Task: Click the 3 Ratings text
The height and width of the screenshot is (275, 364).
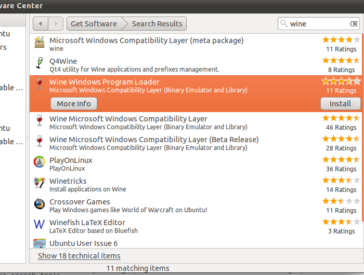Action: [341, 231]
